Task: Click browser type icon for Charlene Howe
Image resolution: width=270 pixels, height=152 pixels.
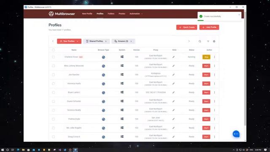Action: tap(103, 57)
